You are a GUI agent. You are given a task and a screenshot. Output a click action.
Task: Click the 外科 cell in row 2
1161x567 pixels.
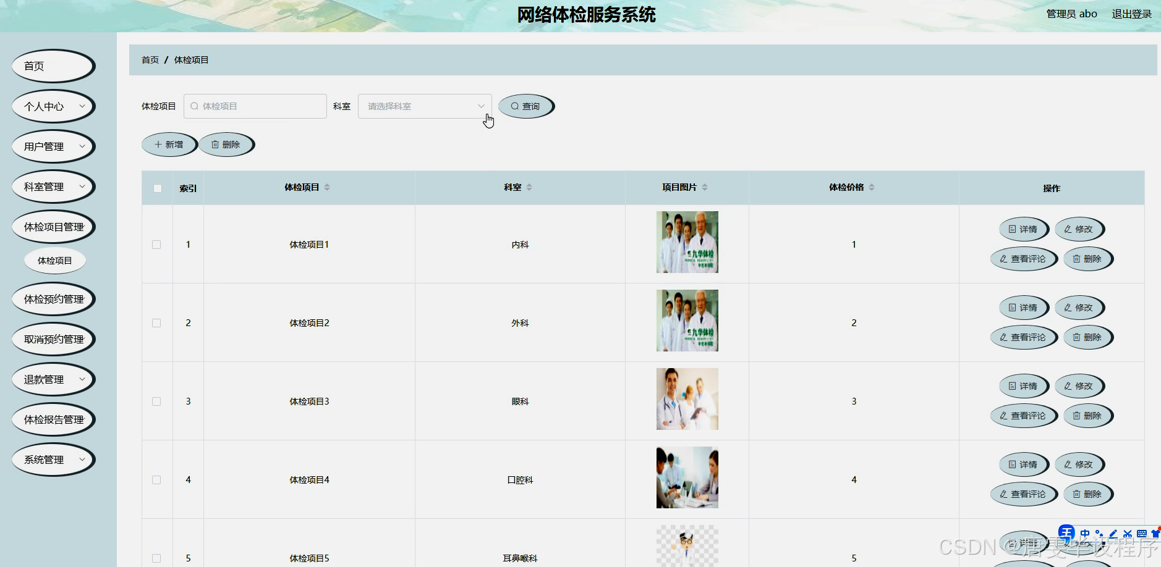(x=520, y=323)
